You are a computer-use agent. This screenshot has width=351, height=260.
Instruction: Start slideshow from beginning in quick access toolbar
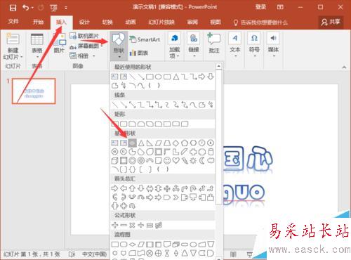coord(53,8)
